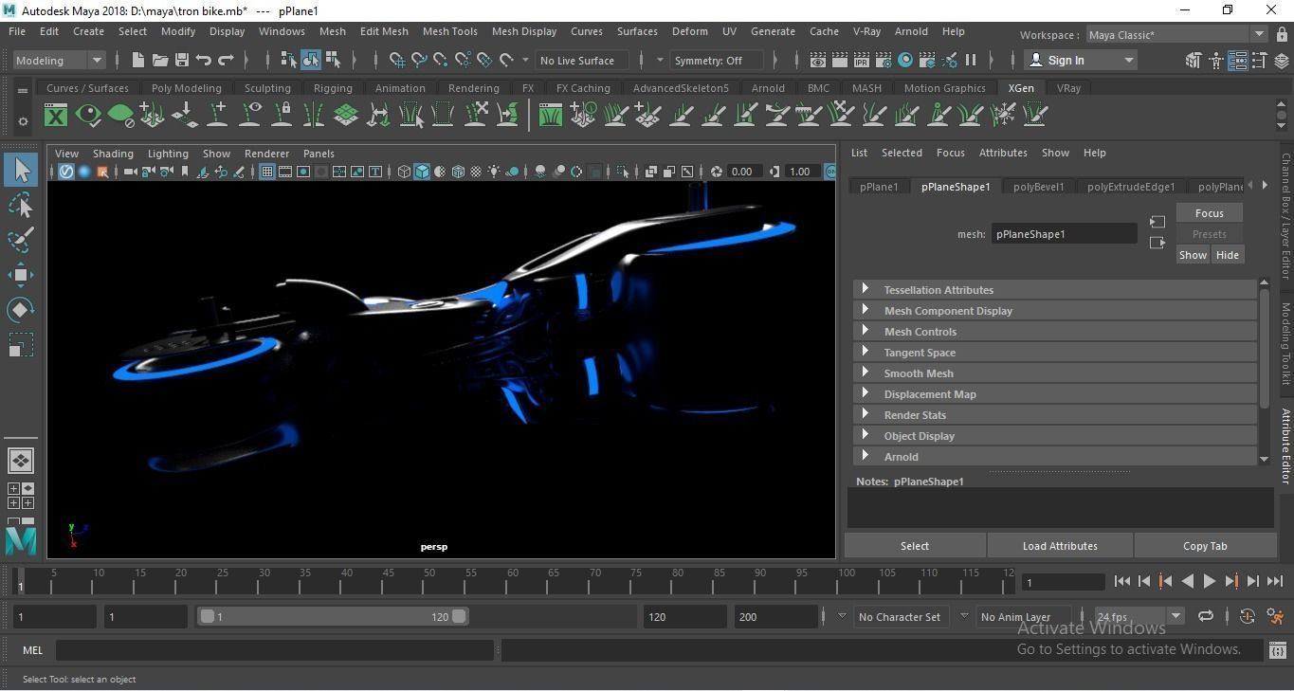Select the polyBevel1 attribute tab
1294x691 pixels.
pyautogui.click(x=1038, y=187)
